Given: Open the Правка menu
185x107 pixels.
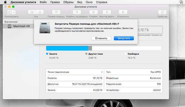Looking at the screenshot, I should tap(55, 2).
